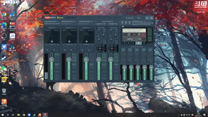
Task: Click the VBAN button
Action: coord(129,18)
